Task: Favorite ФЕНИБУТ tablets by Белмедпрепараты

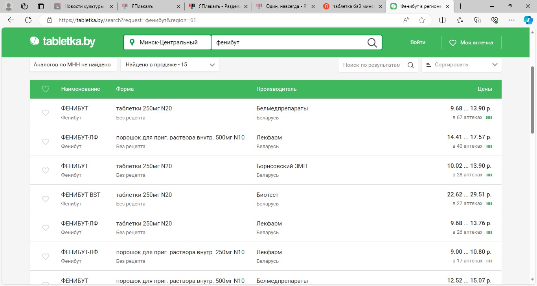Action: [46, 113]
